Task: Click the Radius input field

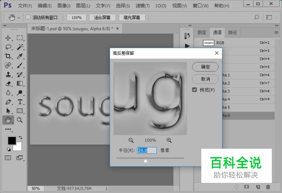Action: pos(147,150)
